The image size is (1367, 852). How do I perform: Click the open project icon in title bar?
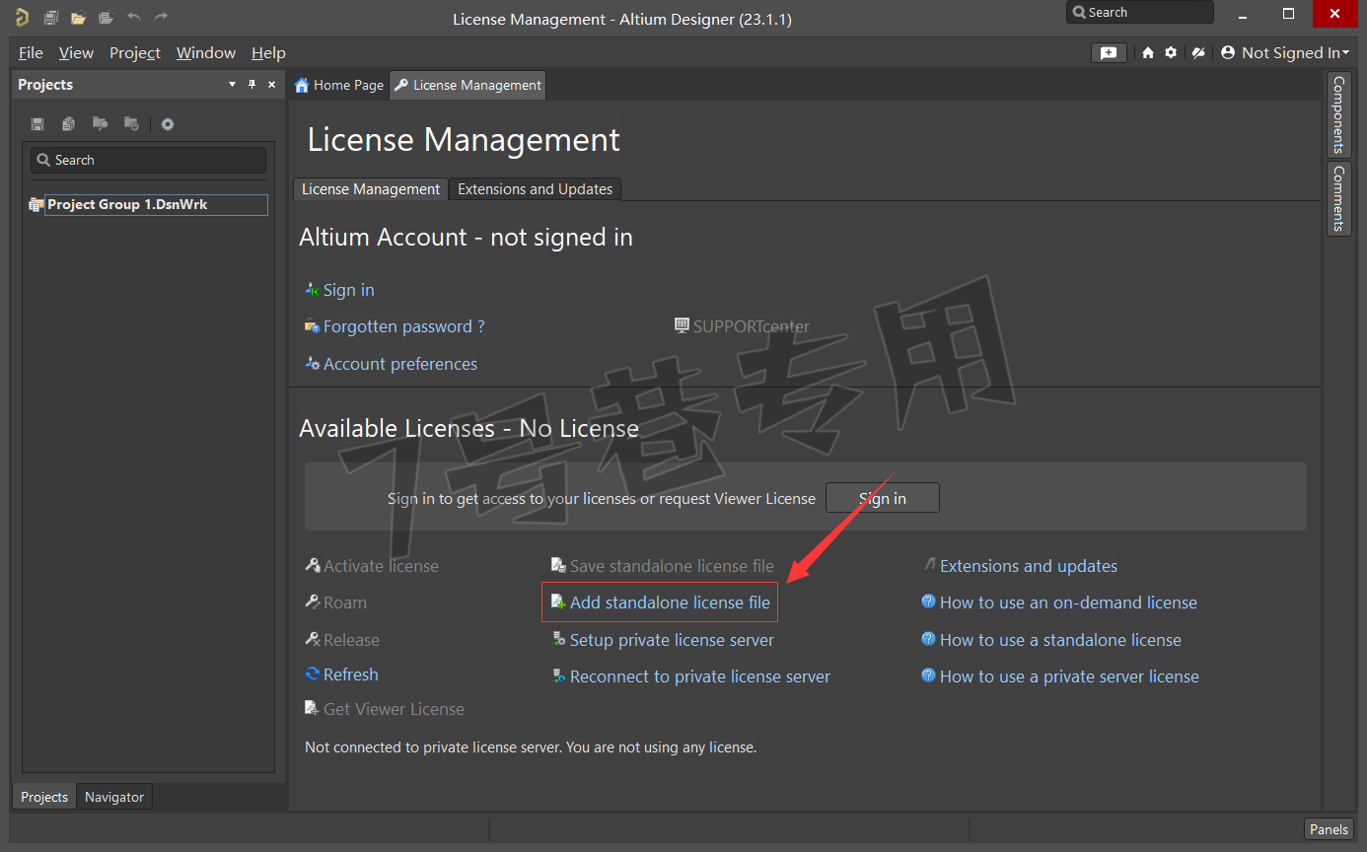pos(106,17)
